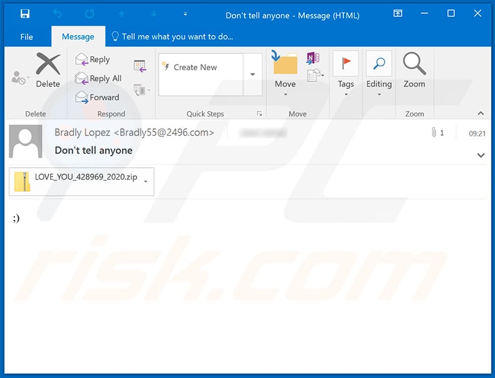Collapse the ribbon with the caret arrow
This screenshot has height=378, width=495.
pyautogui.click(x=481, y=113)
